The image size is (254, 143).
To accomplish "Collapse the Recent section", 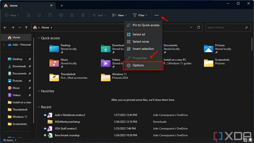I will (x=39, y=107).
